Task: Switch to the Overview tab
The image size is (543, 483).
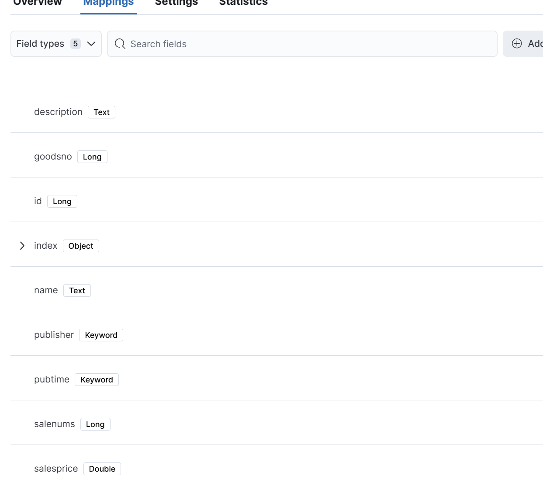Action: [x=38, y=3]
